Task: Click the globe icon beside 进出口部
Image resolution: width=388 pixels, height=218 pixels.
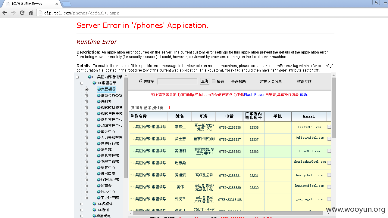Action: pyautogui.click(x=99, y=173)
